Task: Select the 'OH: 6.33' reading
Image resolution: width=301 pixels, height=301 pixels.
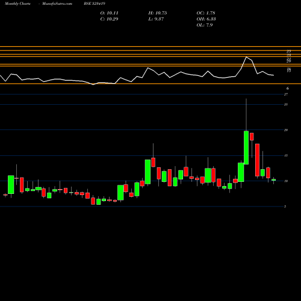Action: click(206, 19)
